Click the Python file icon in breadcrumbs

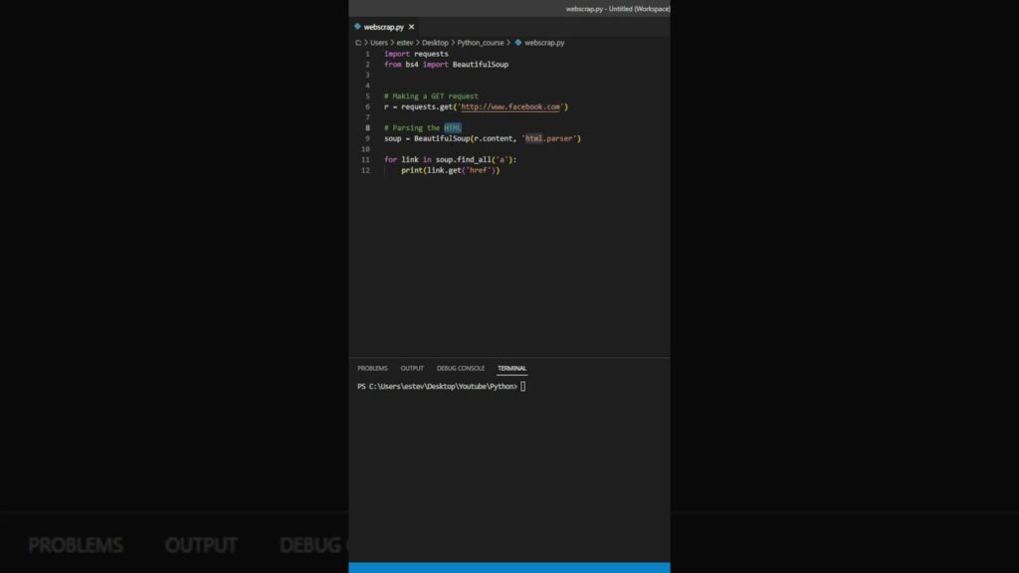pyautogui.click(x=518, y=43)
